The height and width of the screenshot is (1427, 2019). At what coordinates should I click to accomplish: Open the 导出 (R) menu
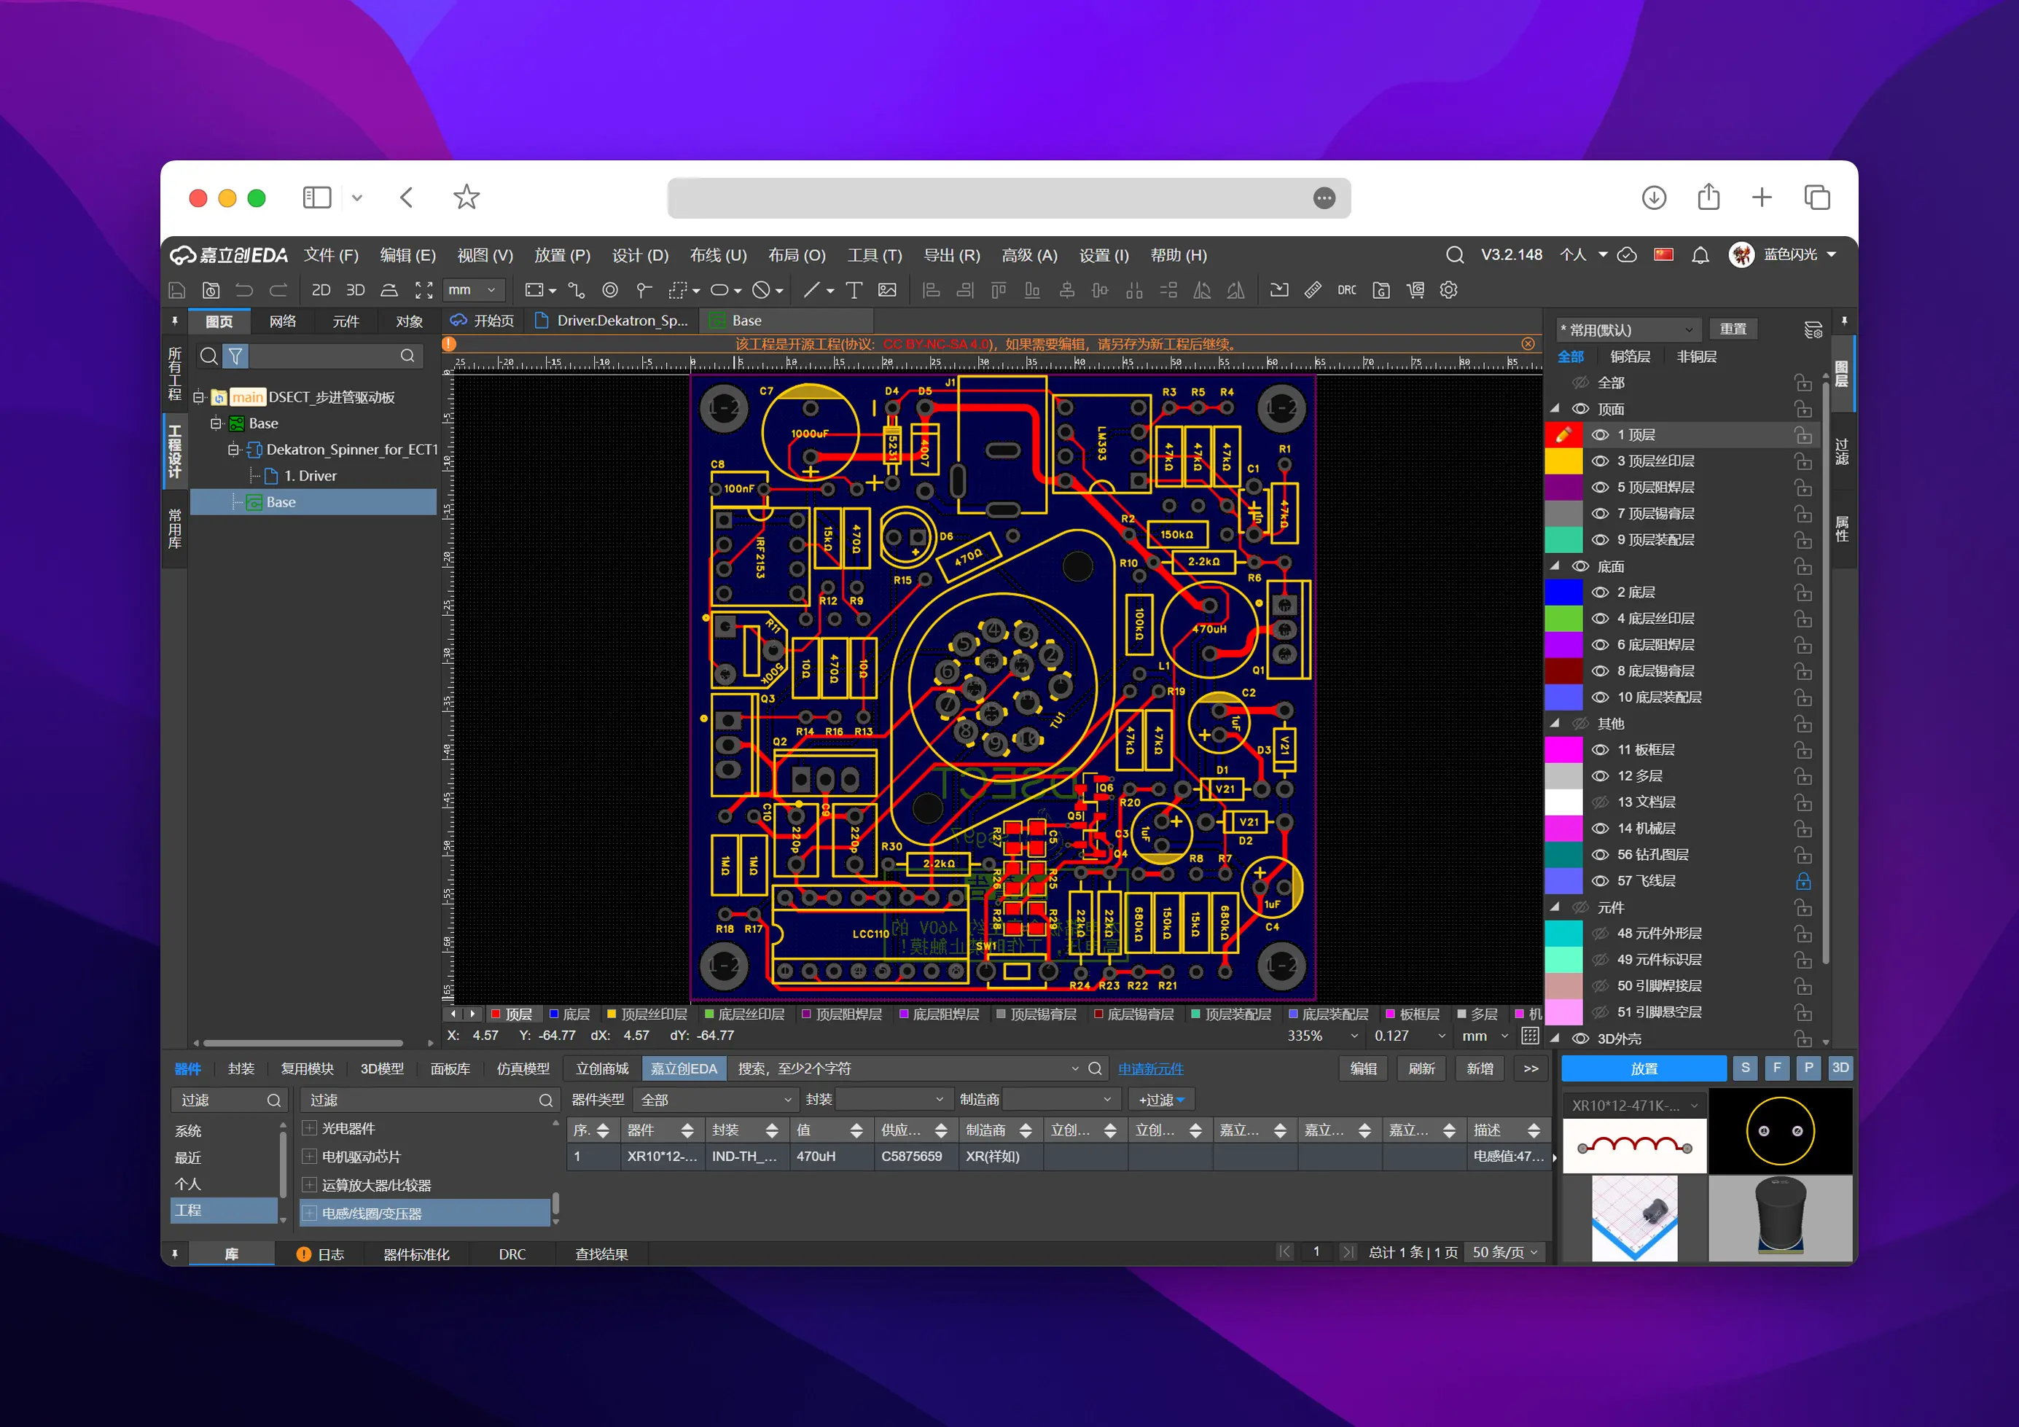coord(951,256)
